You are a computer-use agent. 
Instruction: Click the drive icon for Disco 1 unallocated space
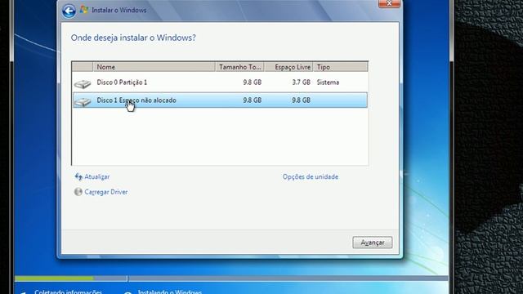83,101
